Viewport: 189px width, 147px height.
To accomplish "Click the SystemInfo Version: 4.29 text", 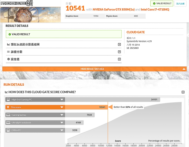I will (139, 41).
